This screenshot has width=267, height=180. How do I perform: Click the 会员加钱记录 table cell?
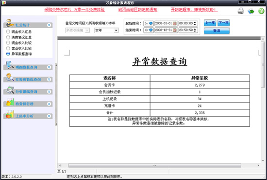click(x=110, y=92)
